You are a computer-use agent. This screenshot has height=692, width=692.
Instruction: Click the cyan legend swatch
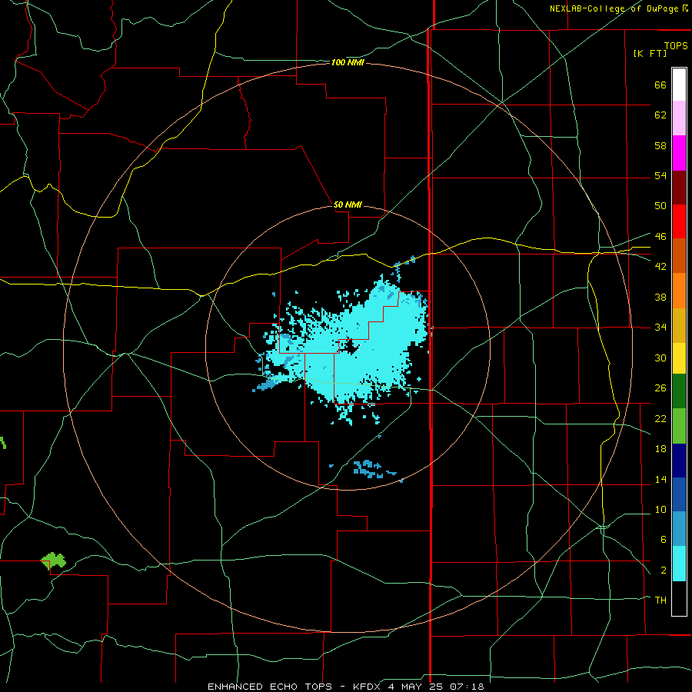[679, 564]
